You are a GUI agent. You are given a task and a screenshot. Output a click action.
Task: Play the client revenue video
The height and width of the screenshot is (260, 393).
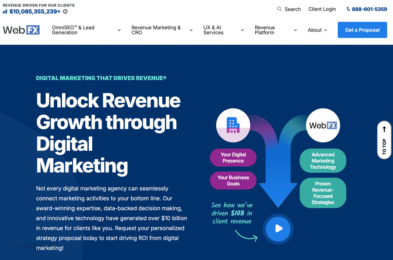278,229
